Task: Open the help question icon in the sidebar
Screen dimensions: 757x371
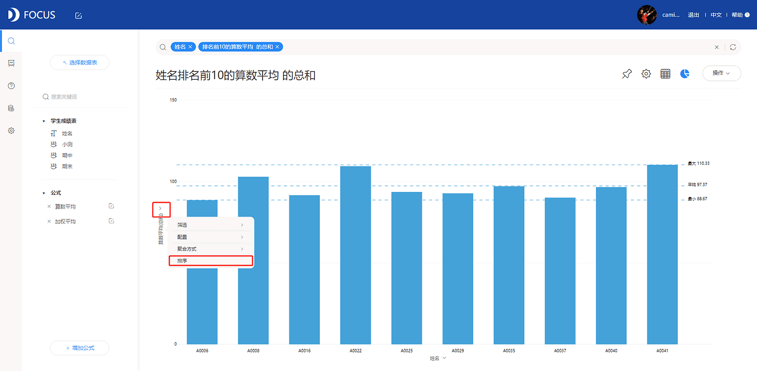Action: 11,86
